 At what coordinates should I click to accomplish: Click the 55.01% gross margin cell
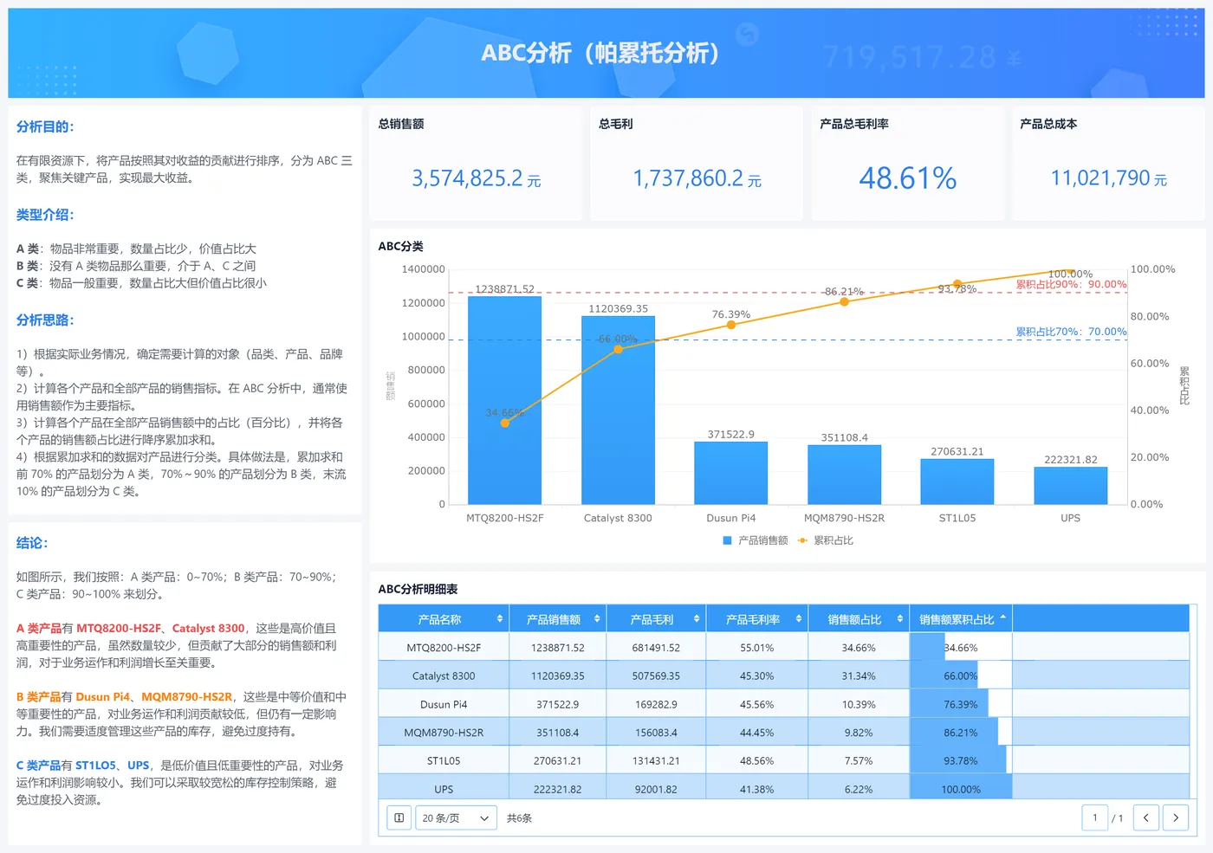(x=757, y=648)
